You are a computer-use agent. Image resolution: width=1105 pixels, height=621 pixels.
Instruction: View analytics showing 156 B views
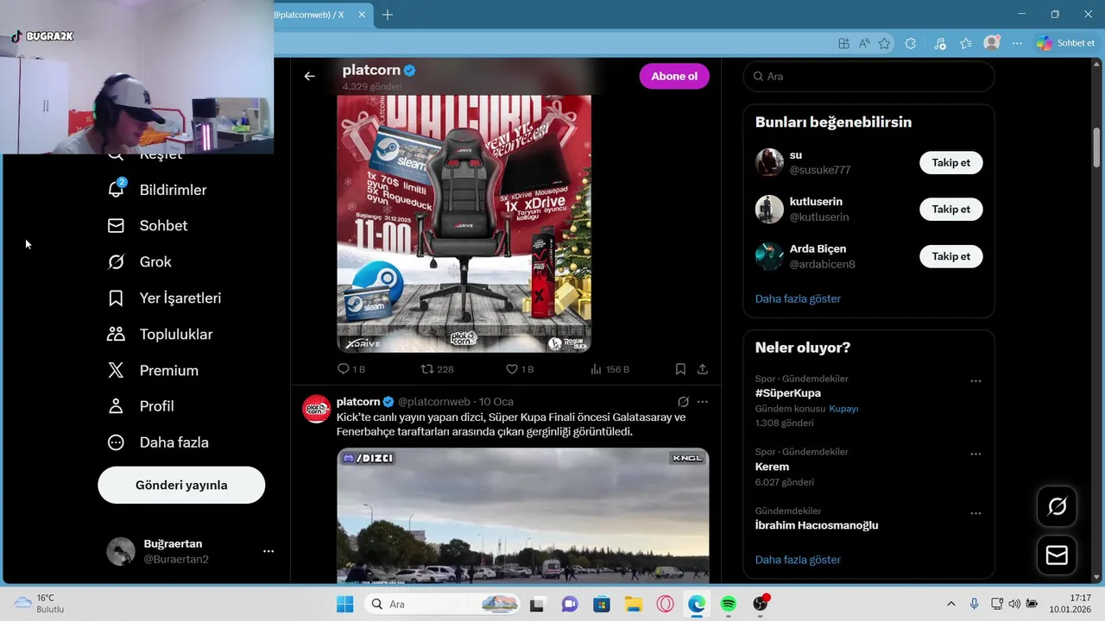(x=609, y=369)
